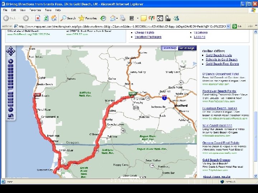Open the Schools in Gold Beach link
The height and width of the screenshot is (193, 258).
click(221, 59)
